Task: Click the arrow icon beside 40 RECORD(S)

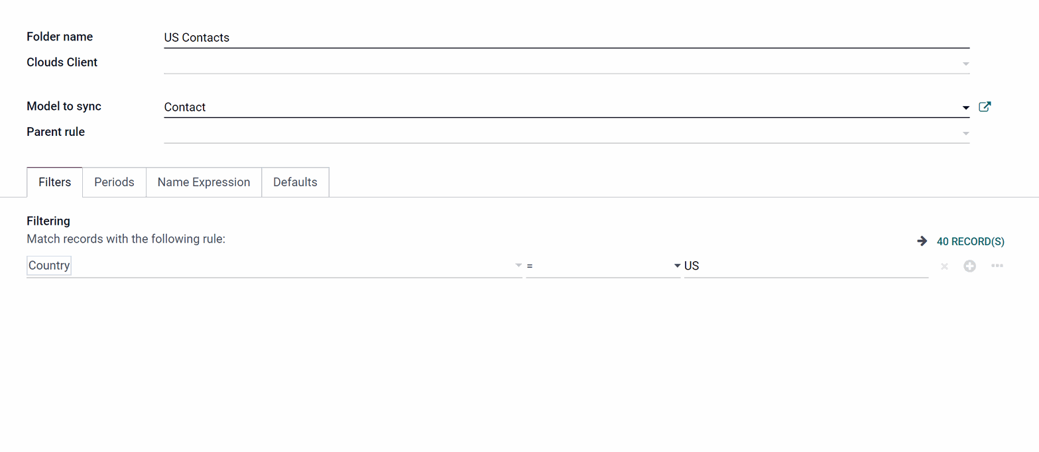Action: [922, 241]
